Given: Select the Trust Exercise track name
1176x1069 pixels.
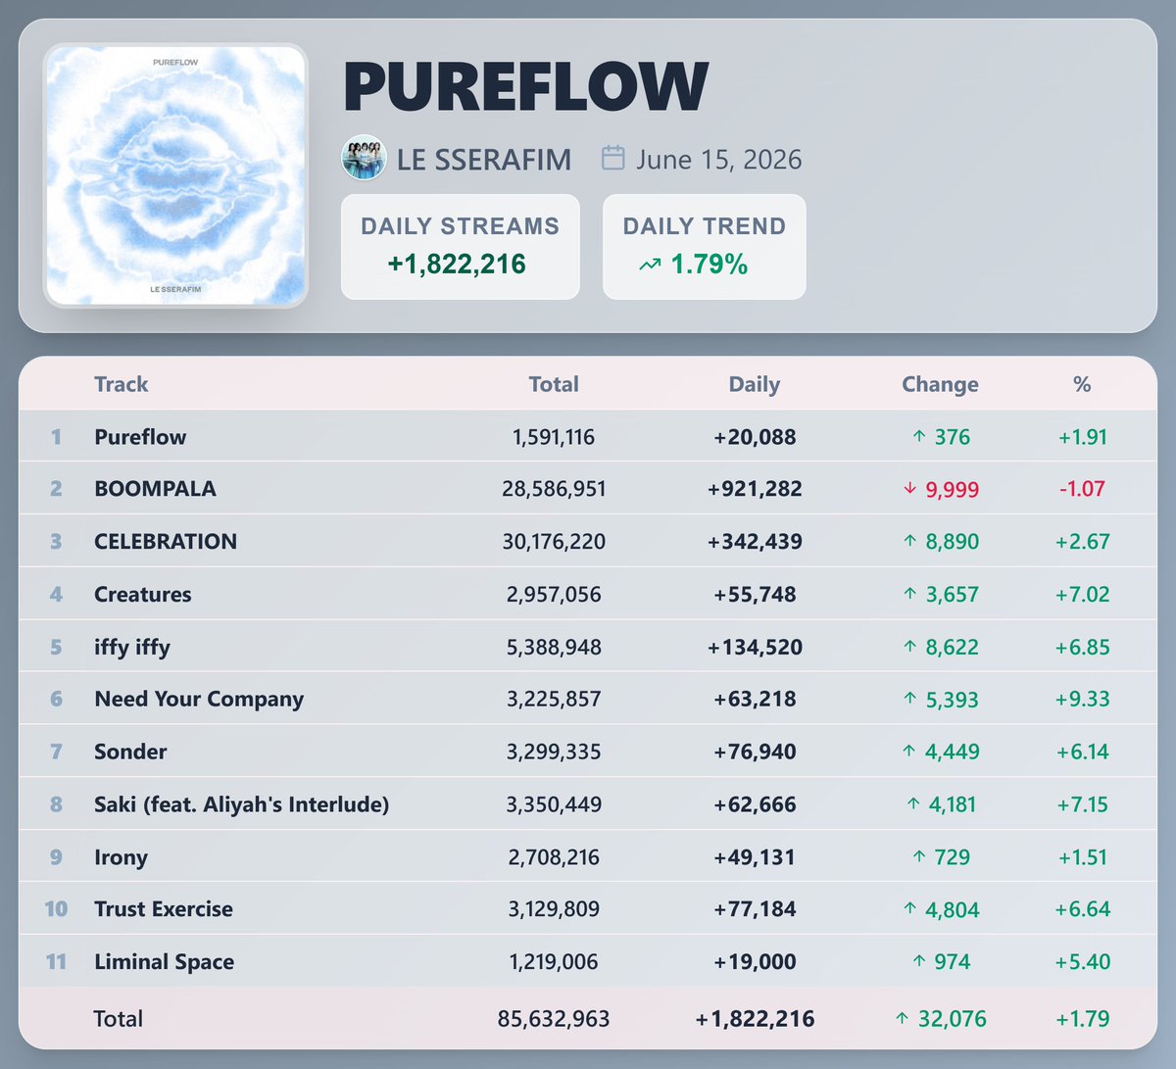Looking at the screenshot, I should 164,909.
